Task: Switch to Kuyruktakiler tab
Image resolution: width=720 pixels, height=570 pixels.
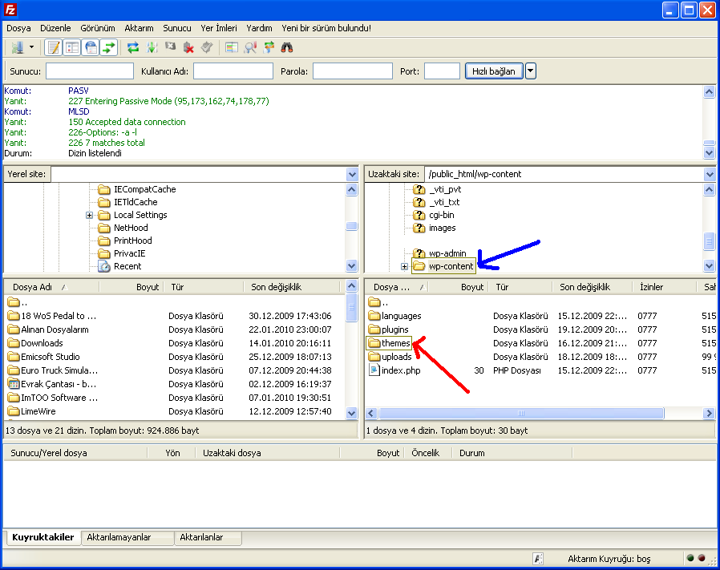Action: point(43,537)
